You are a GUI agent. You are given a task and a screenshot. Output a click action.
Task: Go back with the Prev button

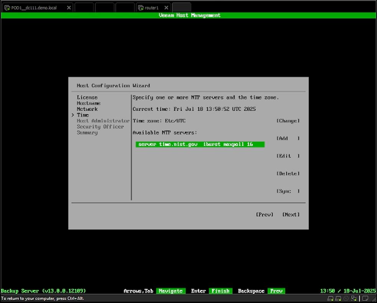pyautogui.click(x=264, y=214)
